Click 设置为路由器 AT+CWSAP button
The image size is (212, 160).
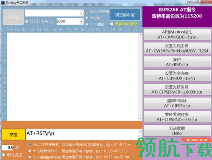[x=177, y=48]
